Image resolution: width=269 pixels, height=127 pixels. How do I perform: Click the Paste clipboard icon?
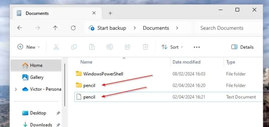[x=92, y=47]
